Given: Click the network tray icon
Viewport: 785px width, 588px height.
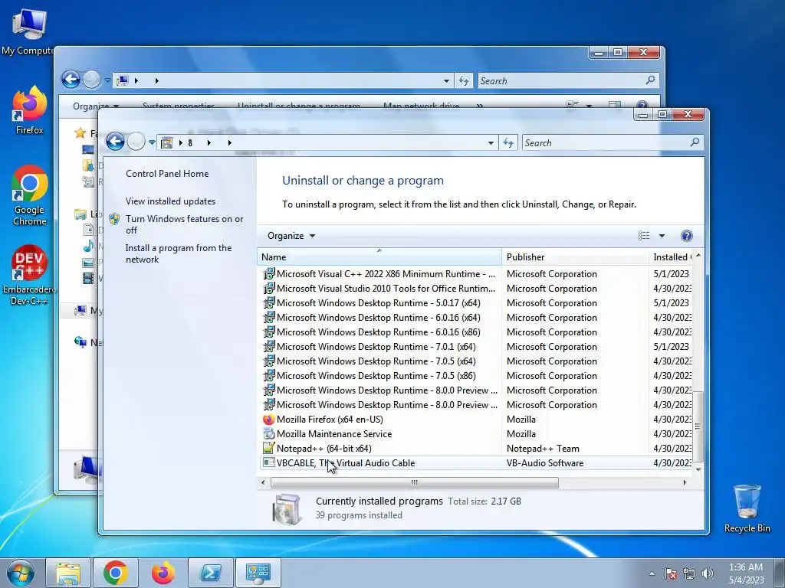Looking at the screenshot, I should (x=689, y=573).
